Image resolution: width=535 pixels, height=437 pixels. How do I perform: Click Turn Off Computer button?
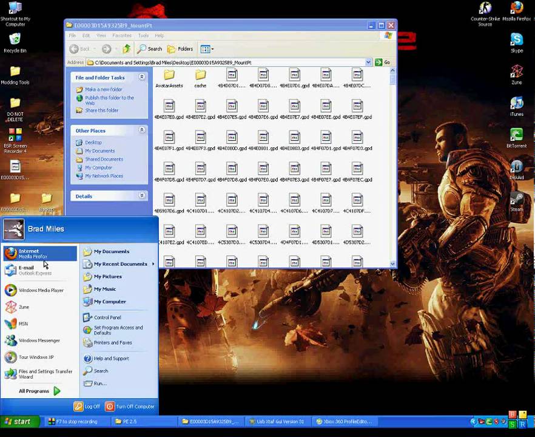[x=130, y=407]
